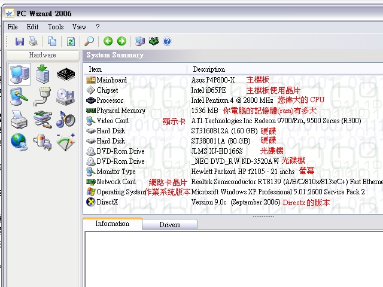
Task: Select the DirectX row
Action: pyautogui.click(x=233, y=202)
